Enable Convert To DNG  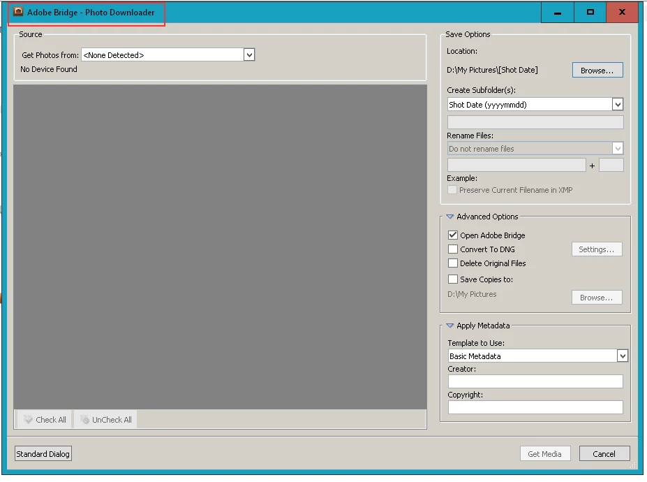pyautogui.click(x=453, y=249)
